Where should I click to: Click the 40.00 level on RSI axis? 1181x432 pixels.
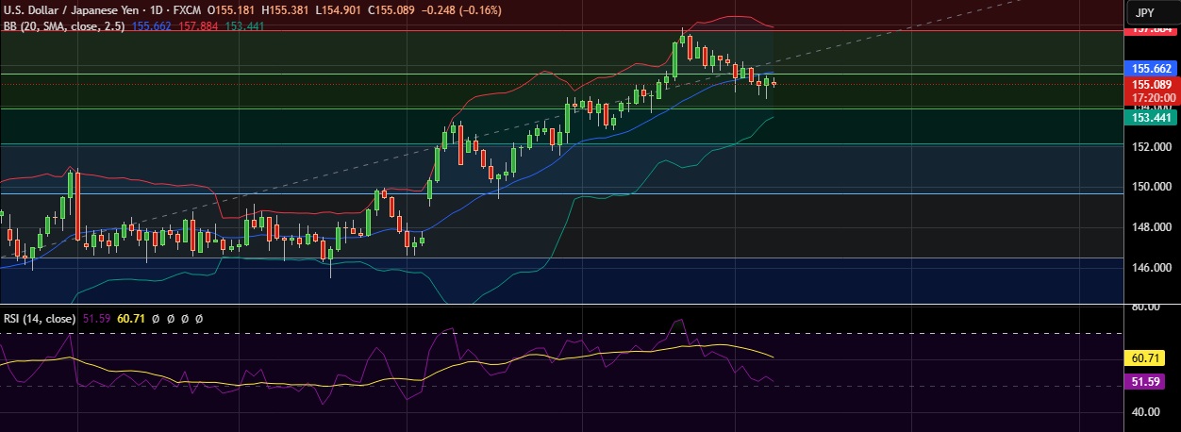1148,412
